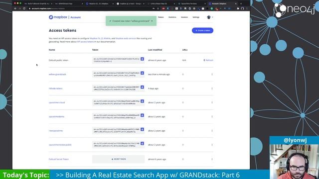Open options menu for the '4 days ago' row
319x179 pixels.
(212, 89)
